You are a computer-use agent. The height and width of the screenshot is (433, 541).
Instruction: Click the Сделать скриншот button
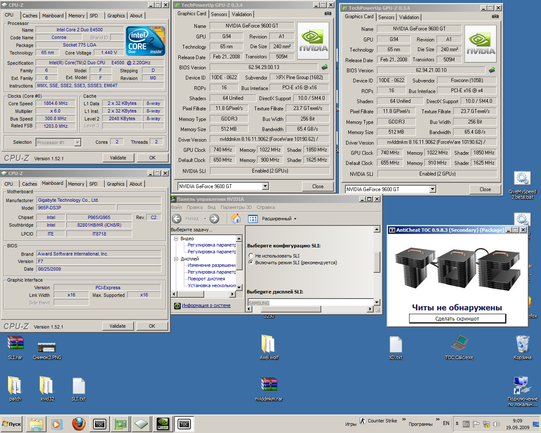(x=457, y=318)
